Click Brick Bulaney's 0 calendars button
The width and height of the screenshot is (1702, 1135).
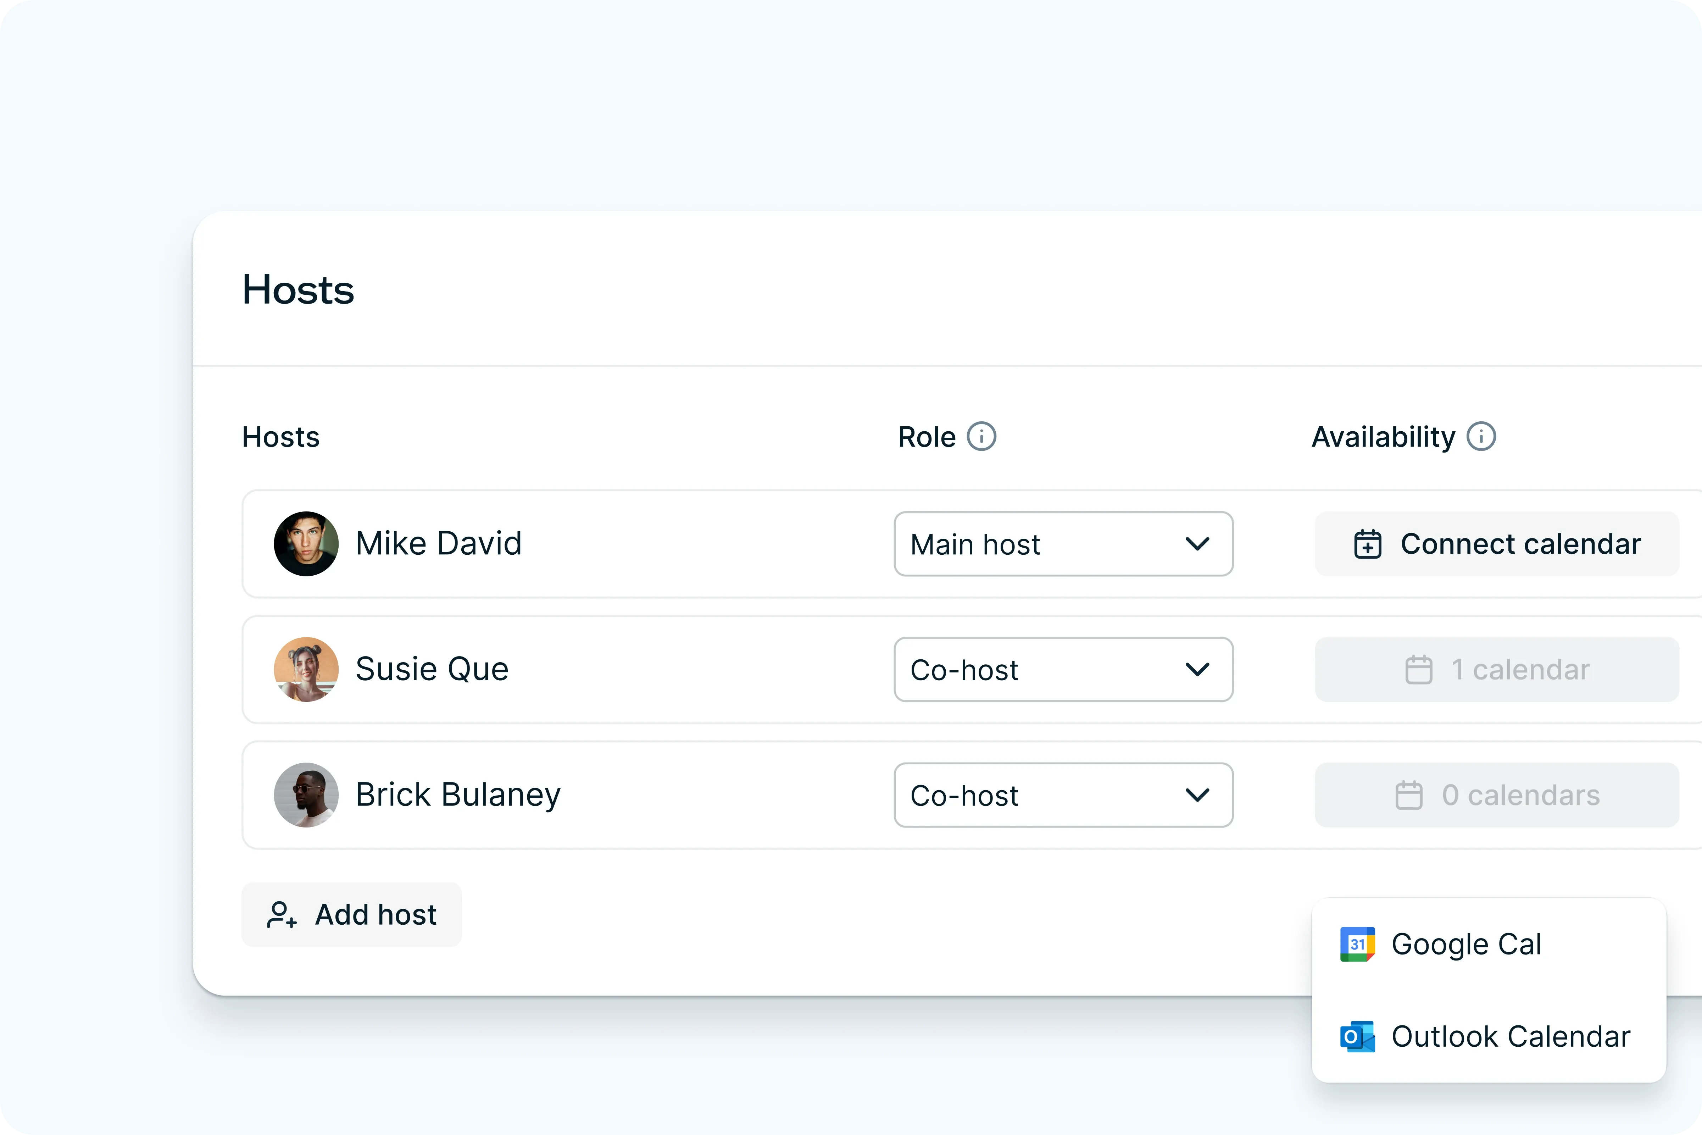pyautogui.click(x=1496, y=795)
